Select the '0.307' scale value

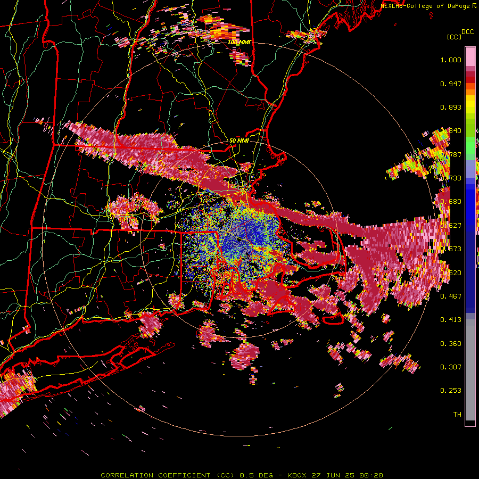[451, 367]
